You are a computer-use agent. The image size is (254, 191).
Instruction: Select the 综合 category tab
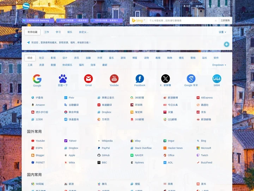tap(30, 58)
